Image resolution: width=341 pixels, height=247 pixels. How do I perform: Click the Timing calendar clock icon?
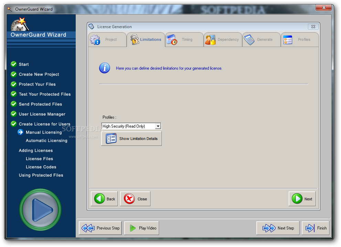172,40
